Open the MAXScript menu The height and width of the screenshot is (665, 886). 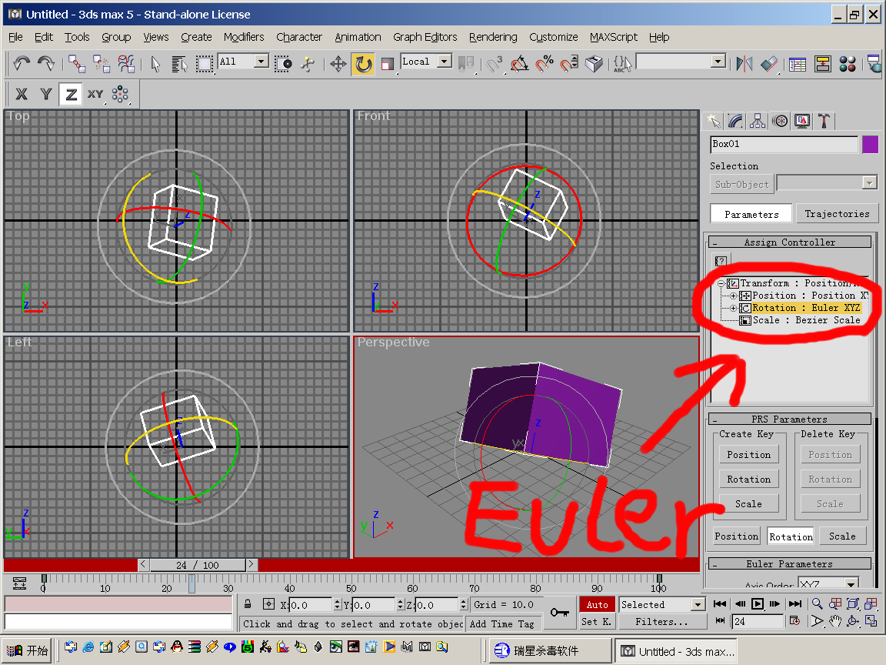[x=613, y=37]
